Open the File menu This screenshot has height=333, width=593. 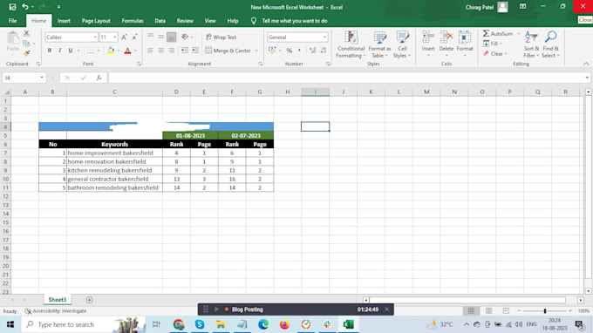[12, 21]
